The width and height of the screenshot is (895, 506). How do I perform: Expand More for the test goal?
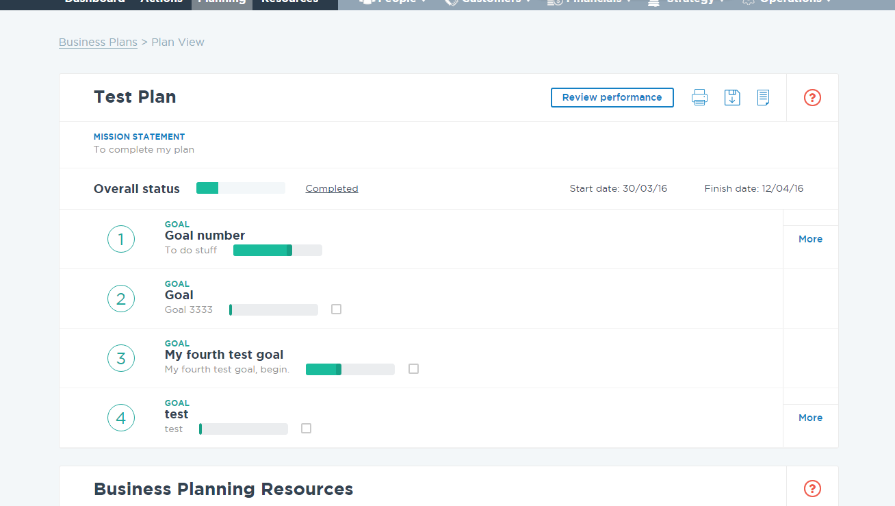810,418
